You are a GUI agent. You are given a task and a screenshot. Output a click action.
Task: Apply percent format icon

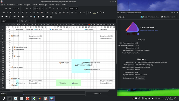tap(56, 12)
